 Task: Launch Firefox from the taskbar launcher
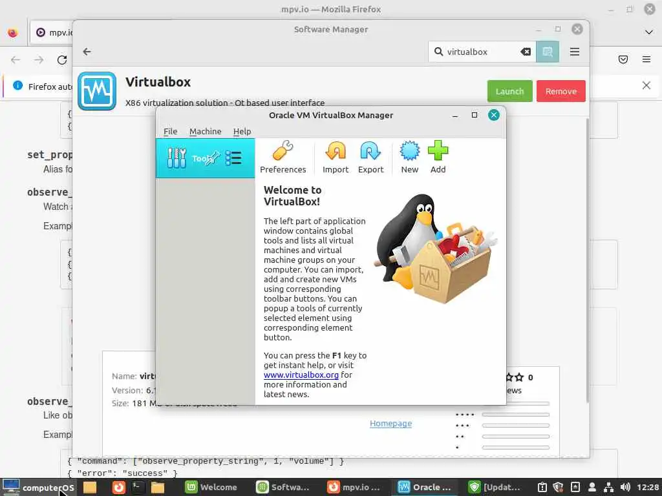point(119,487)
